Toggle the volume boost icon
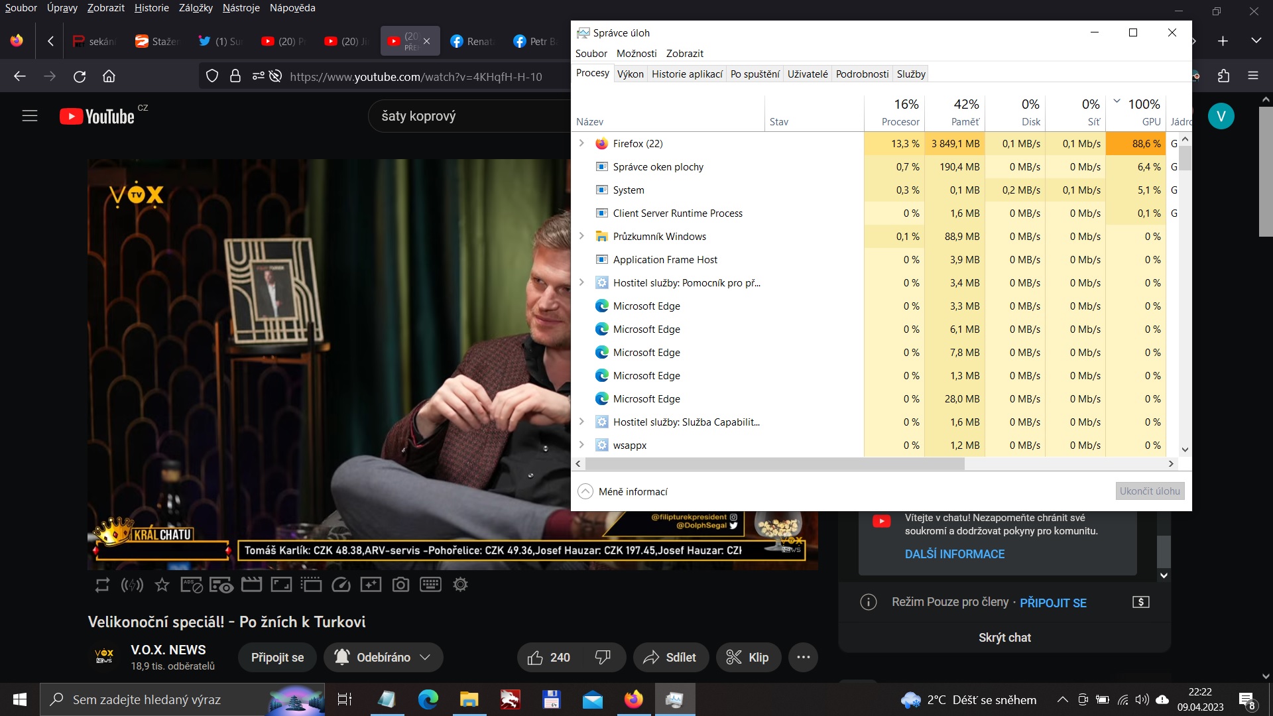The image size is (1273, 716). (x=132, y=585)
